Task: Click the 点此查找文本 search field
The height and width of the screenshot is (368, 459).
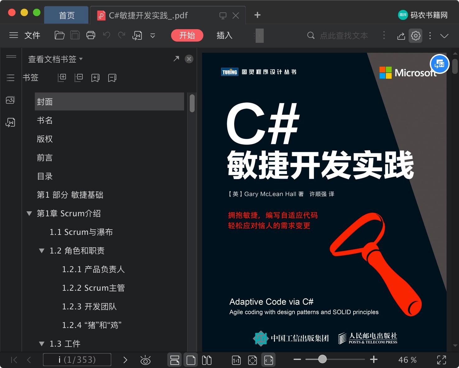Action: [344, 36]
